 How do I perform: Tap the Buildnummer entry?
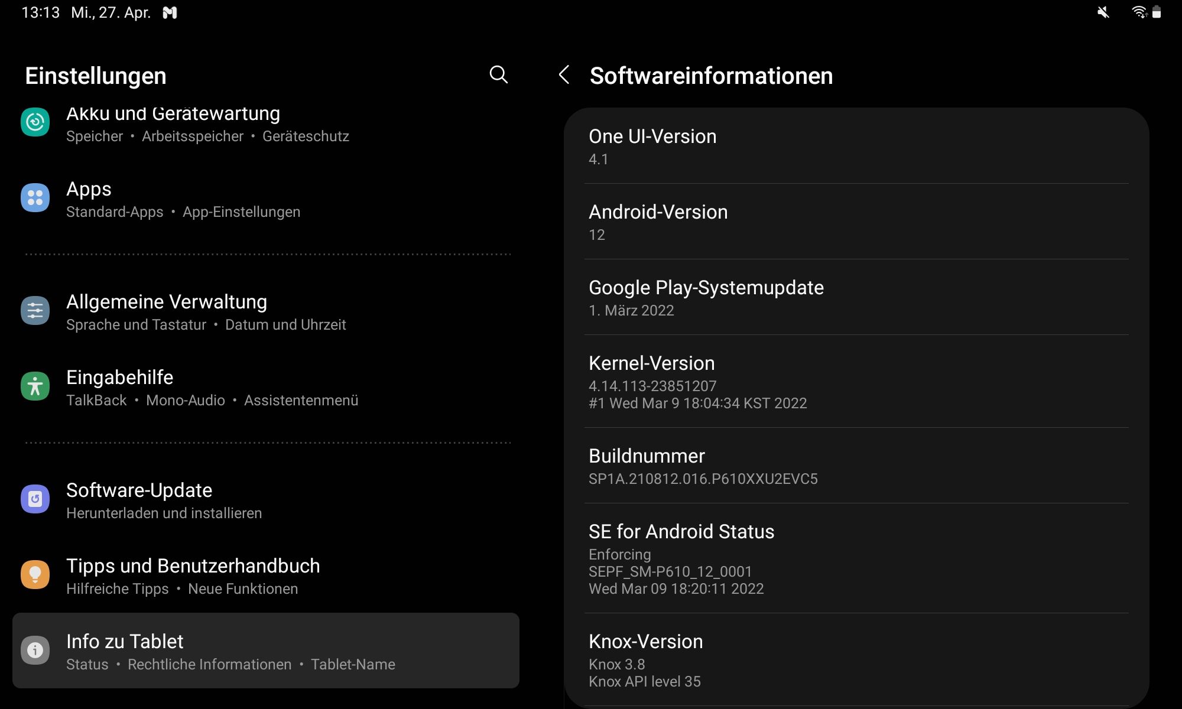tap(856, 466)
